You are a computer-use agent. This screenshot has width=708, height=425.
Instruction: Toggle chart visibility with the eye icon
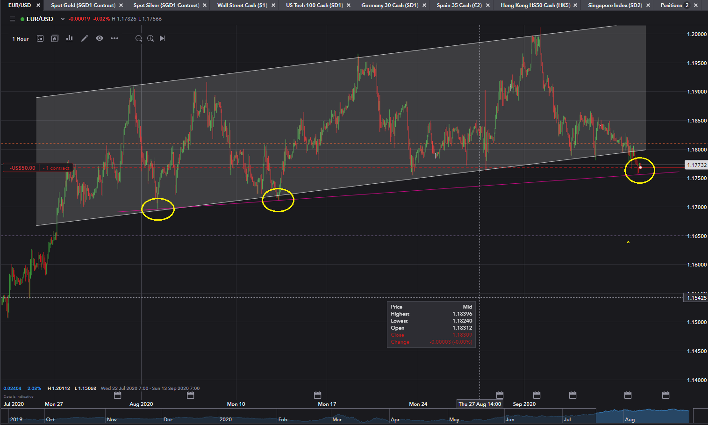[100, 38]
